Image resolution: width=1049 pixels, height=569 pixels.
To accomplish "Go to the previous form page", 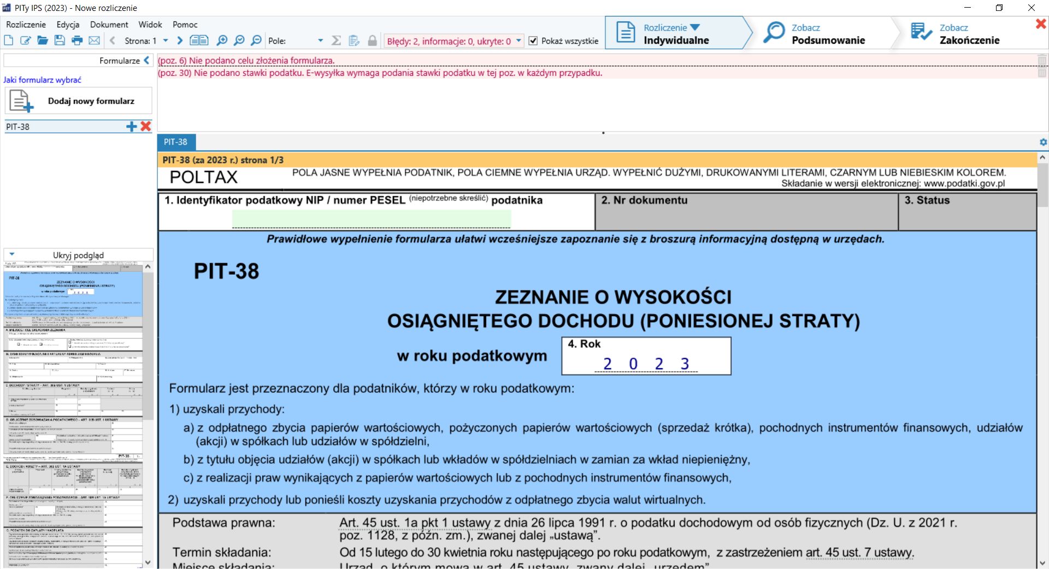I will click(x=113, y=40).
